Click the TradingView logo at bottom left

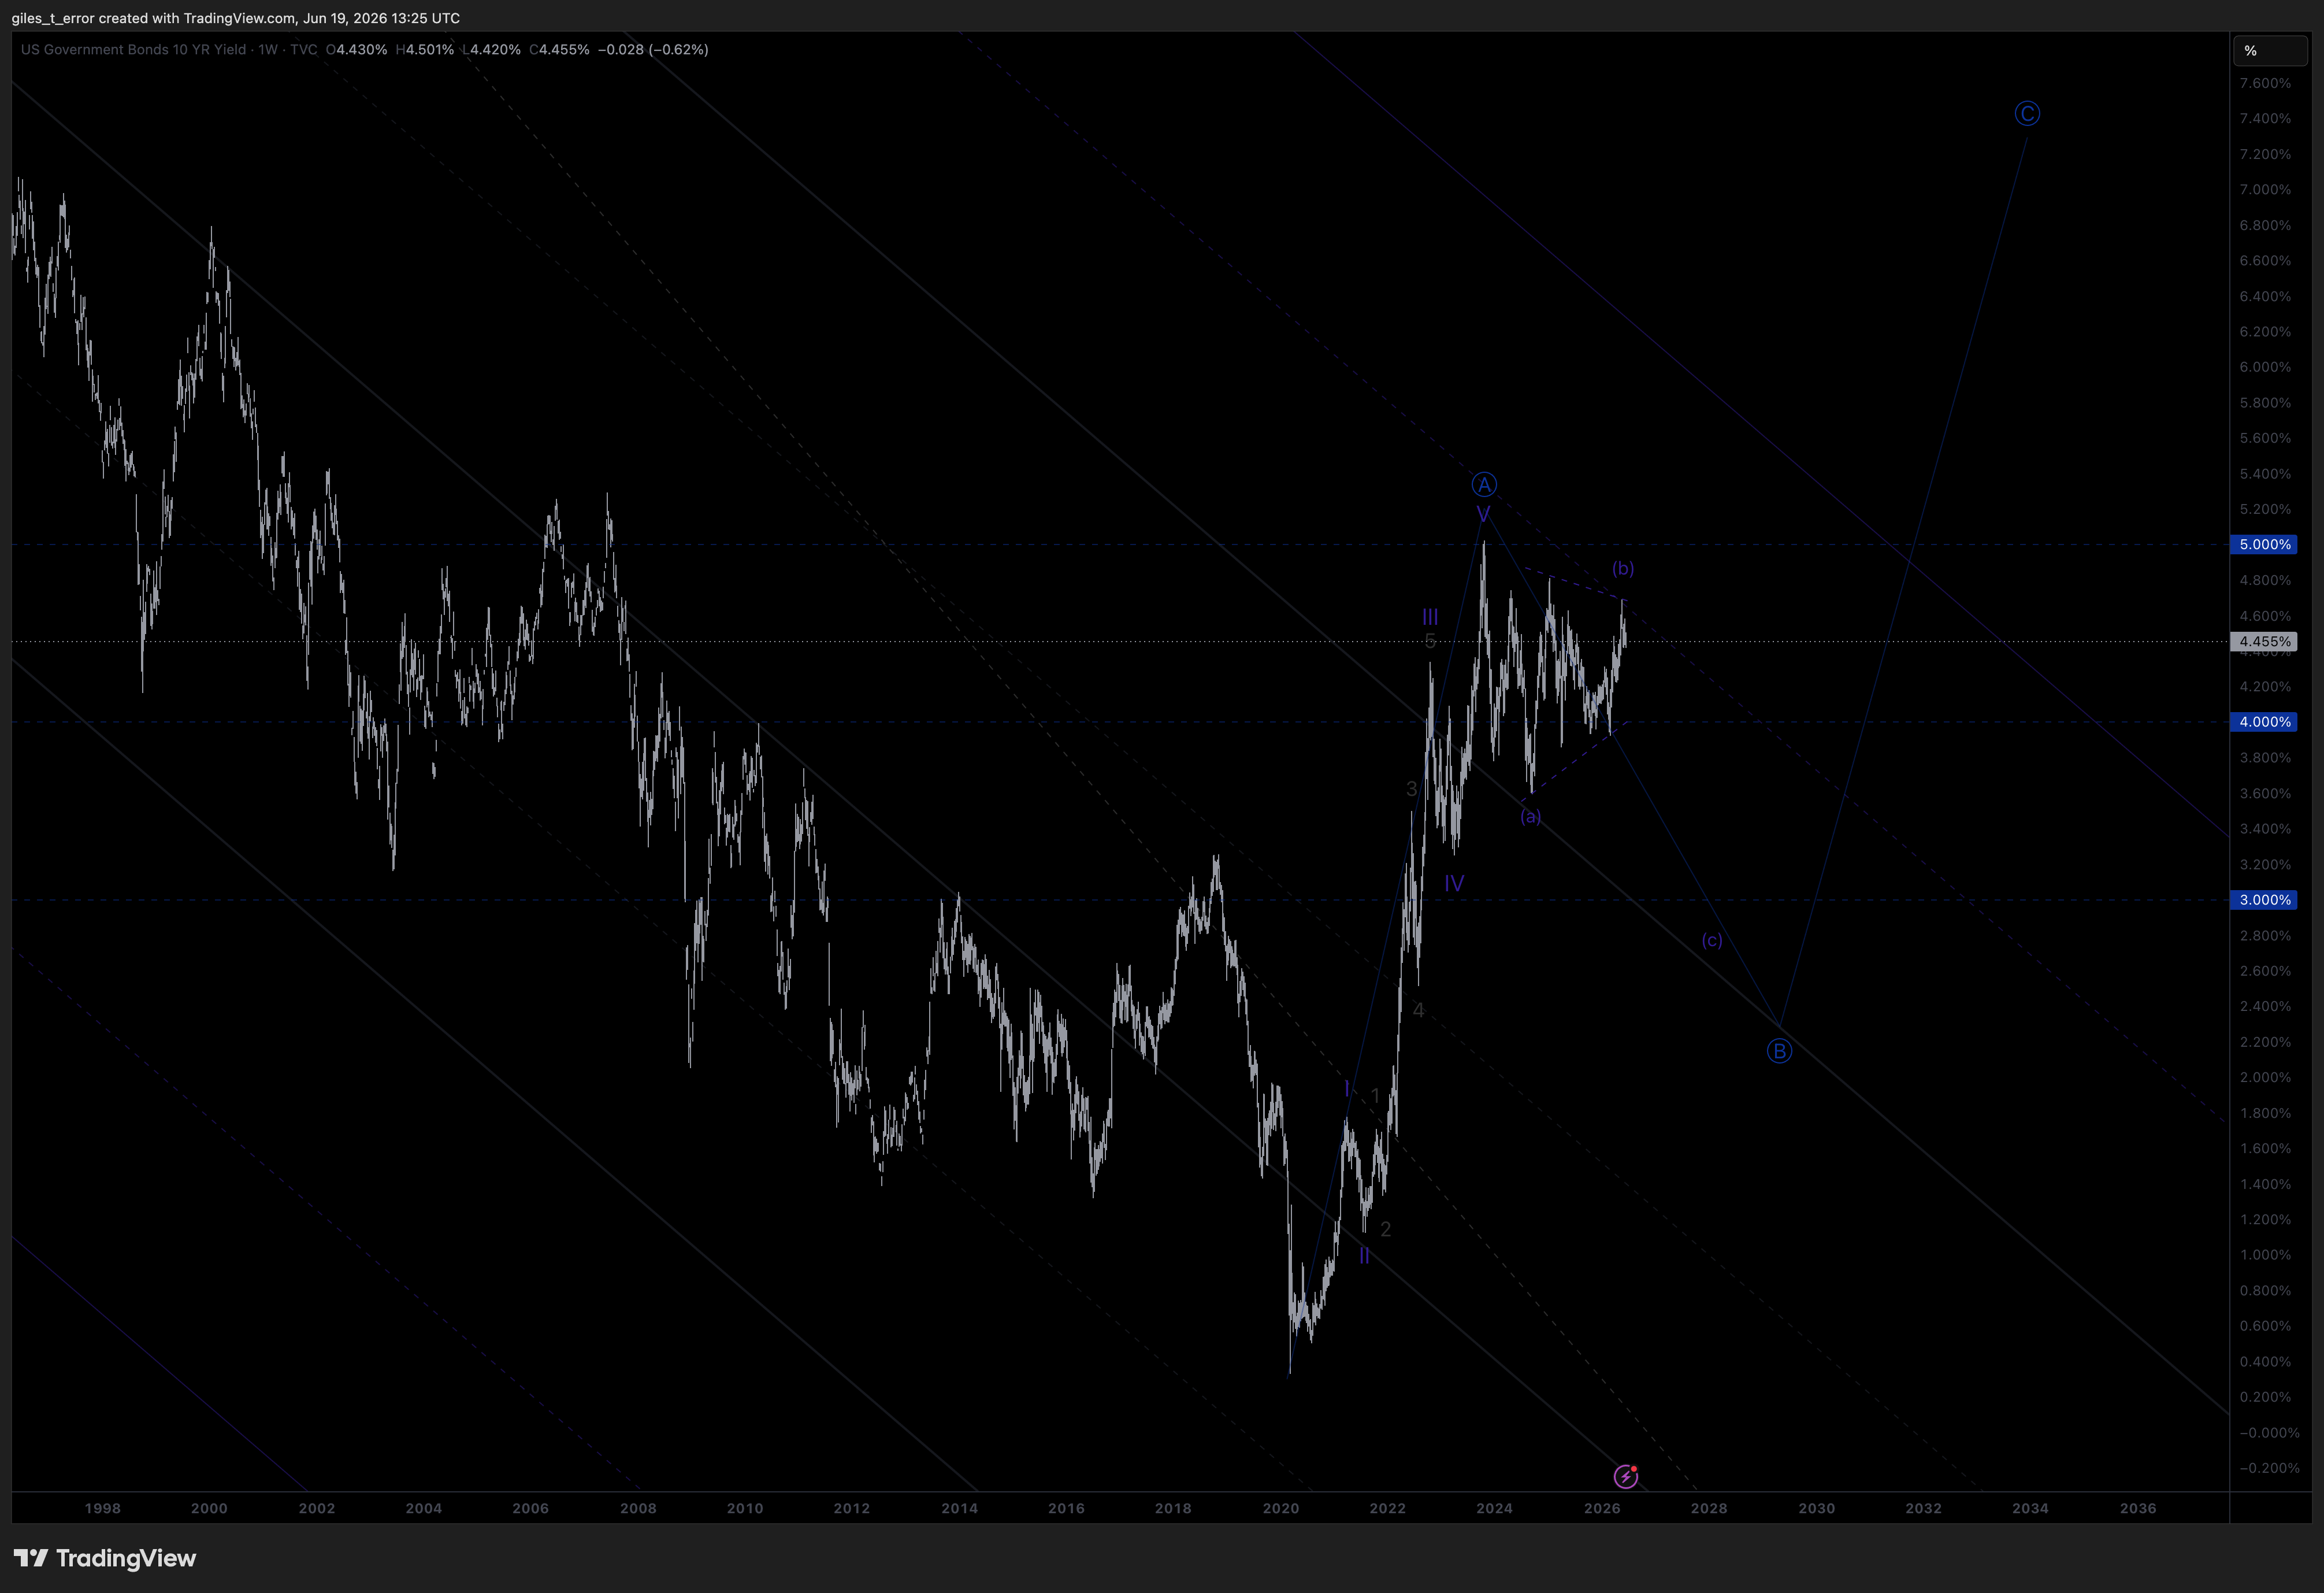point(105,1558)
